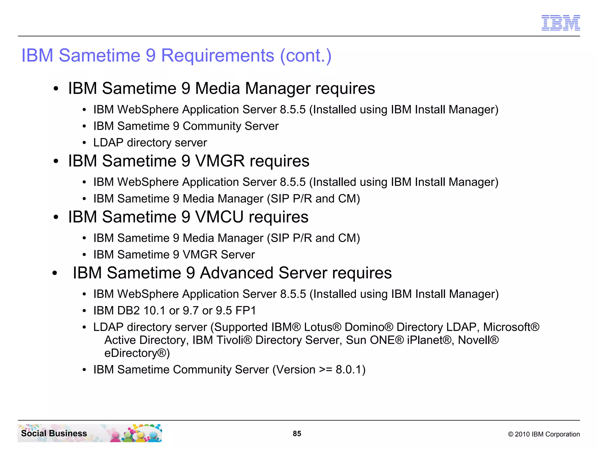Image resolution: width=598 pixels, height=449 pixels.
Task: Click 'IBM DB2 10.1 or 9.7 or 9.5 FP1'
Action: pos(175,310)
